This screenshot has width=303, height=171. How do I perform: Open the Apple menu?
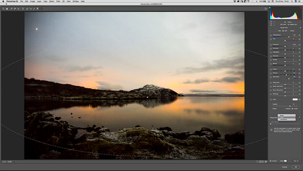coord(3,1)
